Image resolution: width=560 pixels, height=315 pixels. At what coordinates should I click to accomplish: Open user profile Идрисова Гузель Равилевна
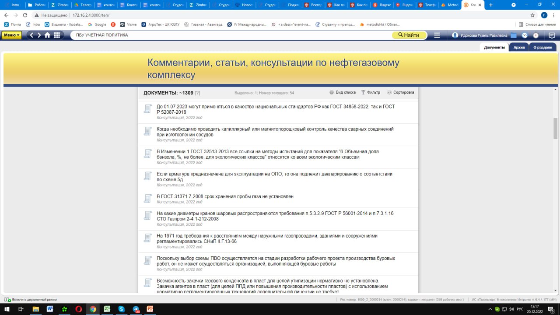click(480, 35)
